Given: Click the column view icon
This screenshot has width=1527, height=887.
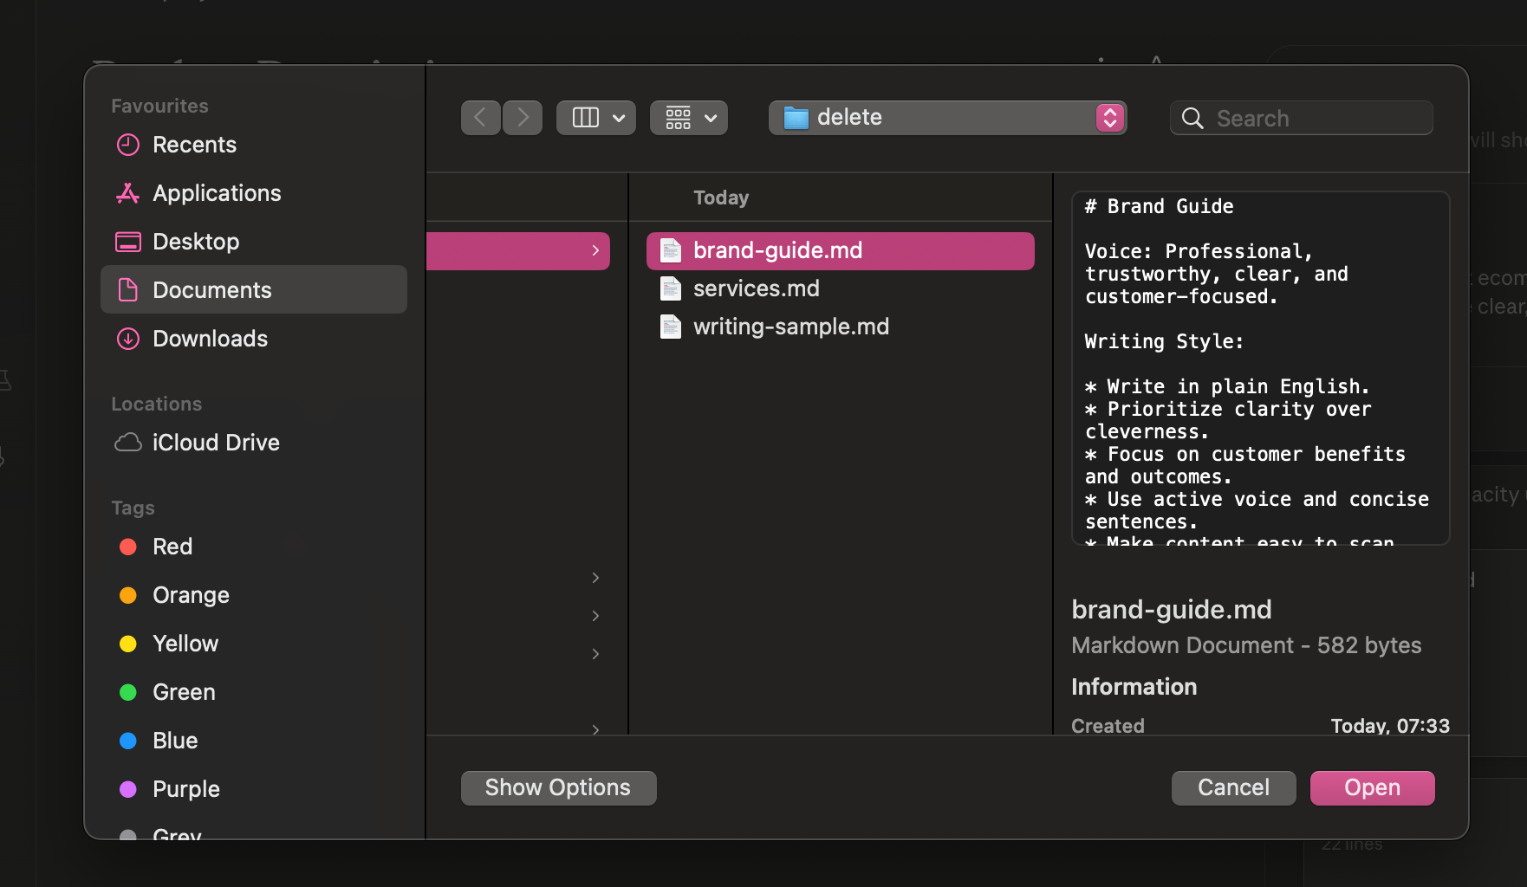Looking at the screenshot, I should 586,118.
